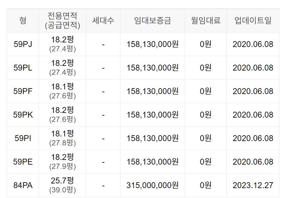Select the 18.1평 (27.8평) area cell
The width and height of the screenshot is (285, 198).
click(x=62, y=138)
